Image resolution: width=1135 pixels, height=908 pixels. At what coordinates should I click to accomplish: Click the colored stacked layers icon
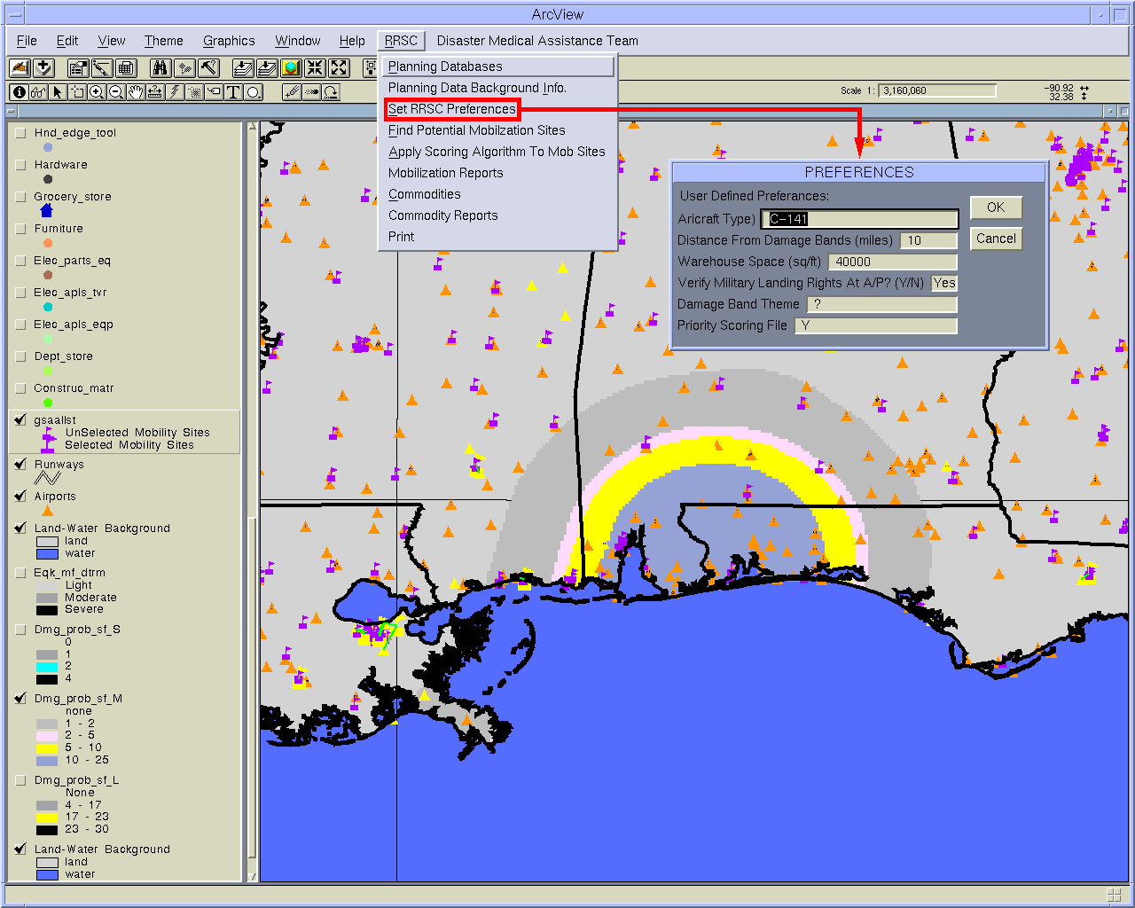click(291, 68)
